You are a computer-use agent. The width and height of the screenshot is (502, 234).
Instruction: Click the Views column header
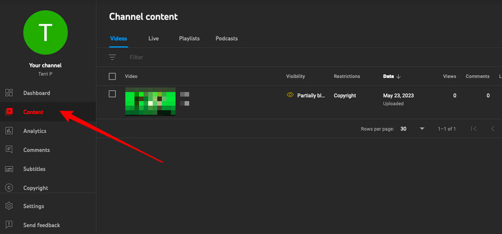pyautogui.click(x=450, y=76)
